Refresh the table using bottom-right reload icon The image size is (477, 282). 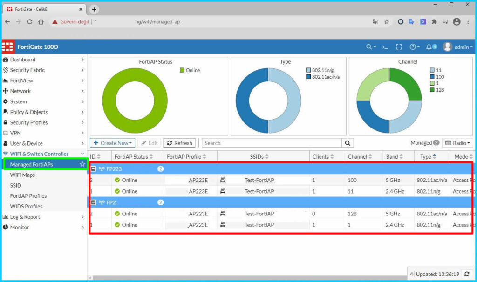[467, 274]
